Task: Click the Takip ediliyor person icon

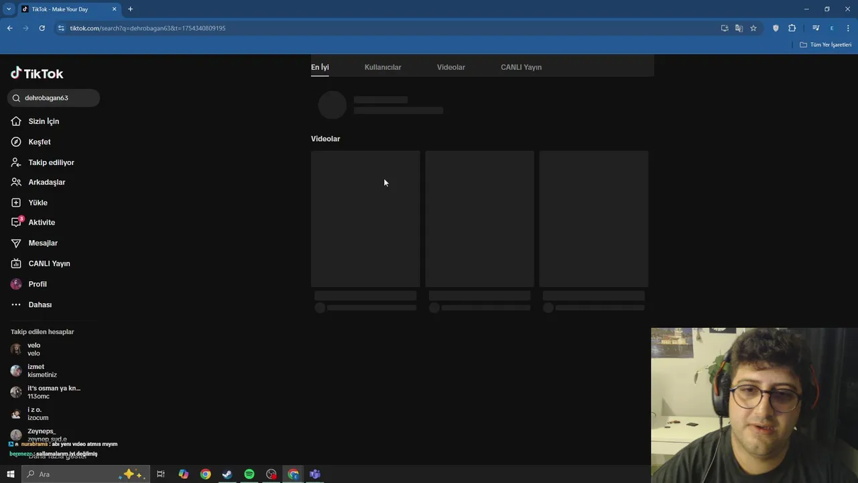Action: point(16,162)
